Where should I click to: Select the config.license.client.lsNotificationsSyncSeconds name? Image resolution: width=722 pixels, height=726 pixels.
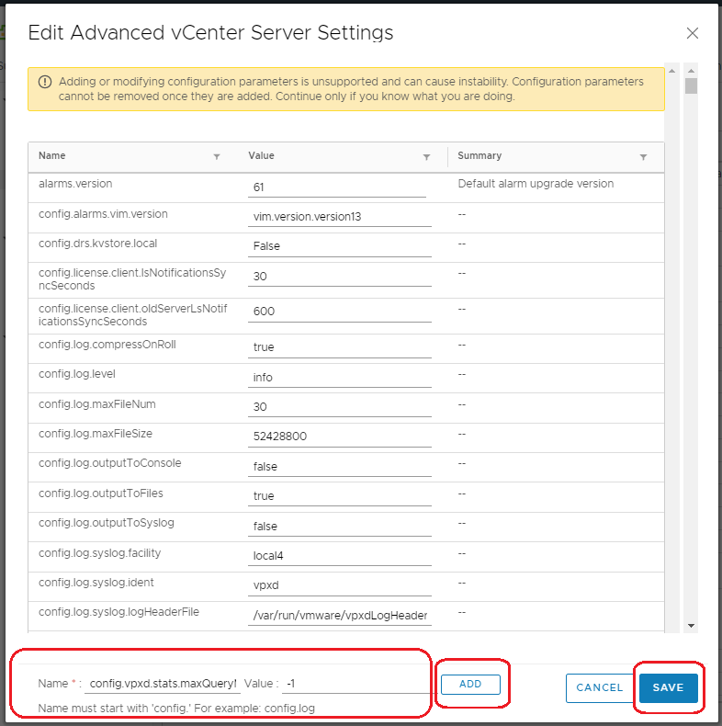pos(132,279)
